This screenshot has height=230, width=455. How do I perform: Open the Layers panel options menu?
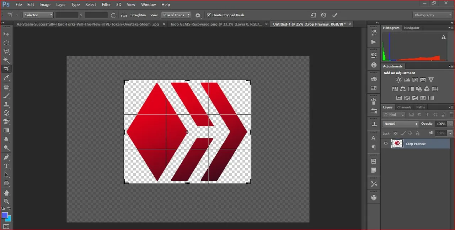tap(451, 107)
